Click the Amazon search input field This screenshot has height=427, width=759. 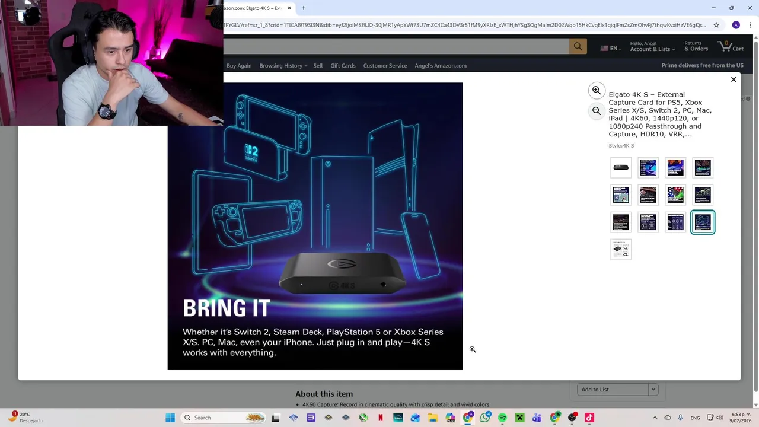pyautogui.click(x=396, y=46)
